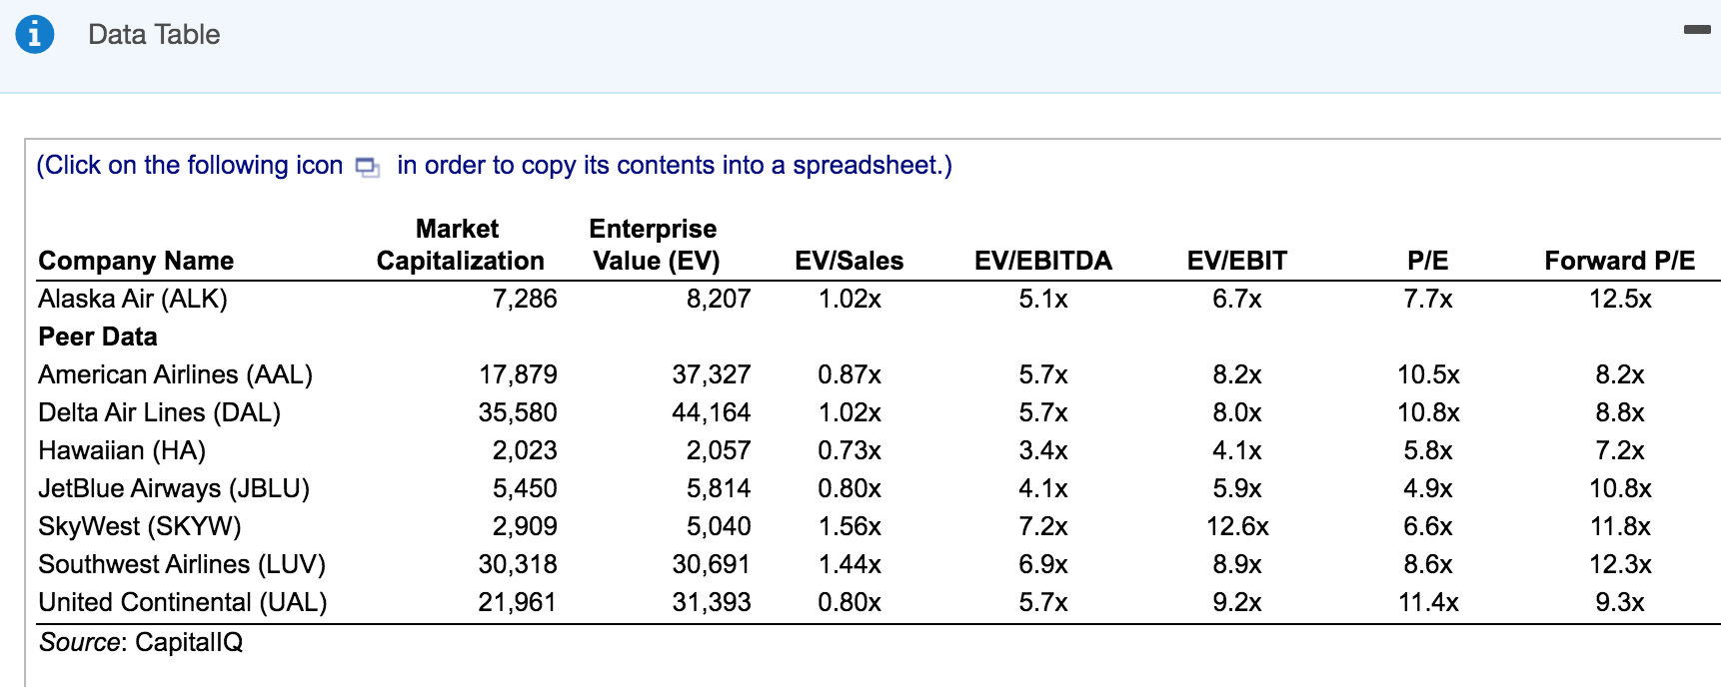Click the Source: CapitalIQ footnote
The height and width of the screenshot is (687, 1721).
coord(141,642)
